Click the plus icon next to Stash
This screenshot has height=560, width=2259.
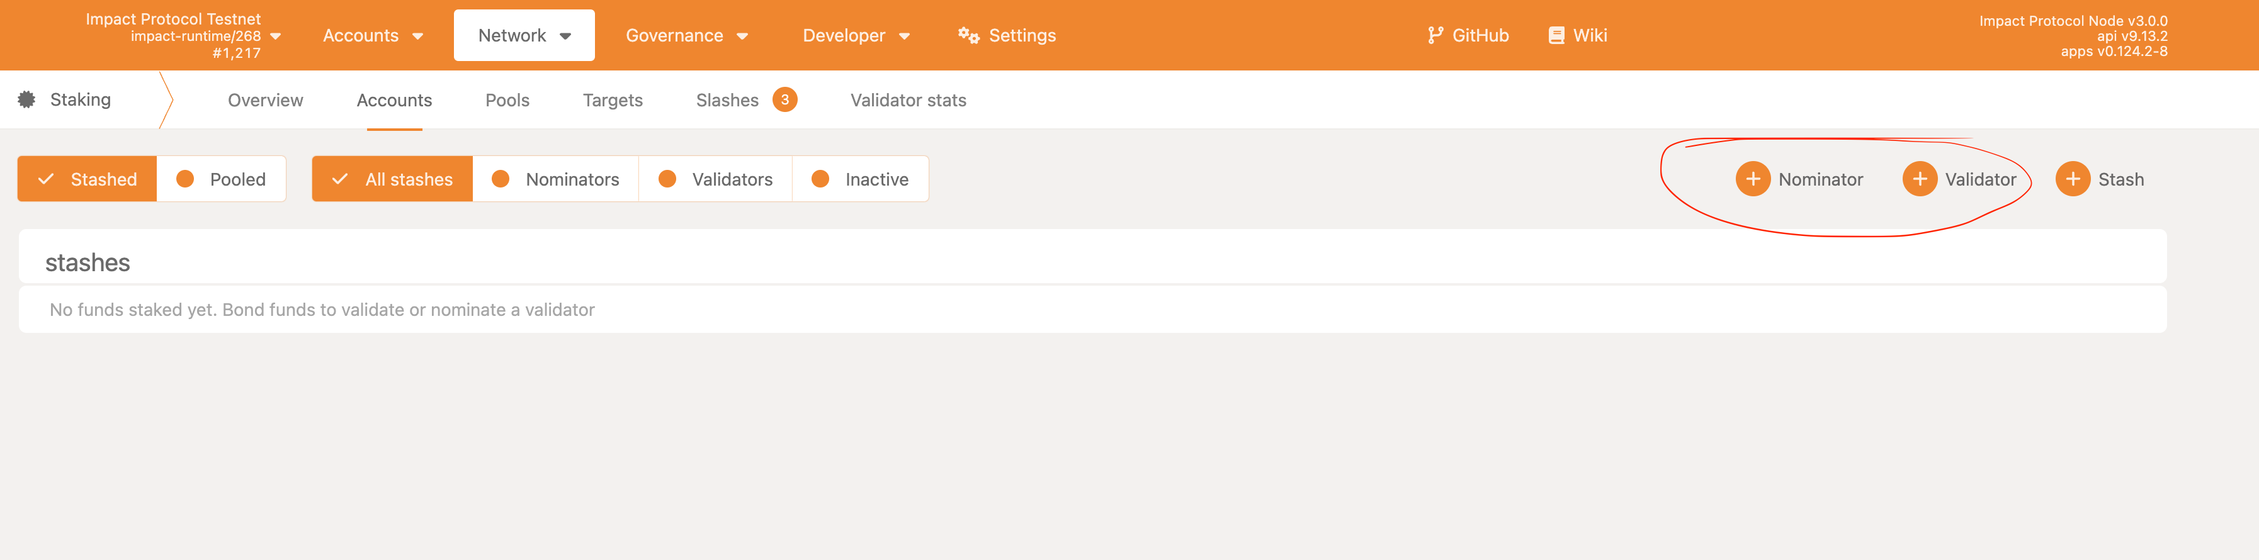2072,179
